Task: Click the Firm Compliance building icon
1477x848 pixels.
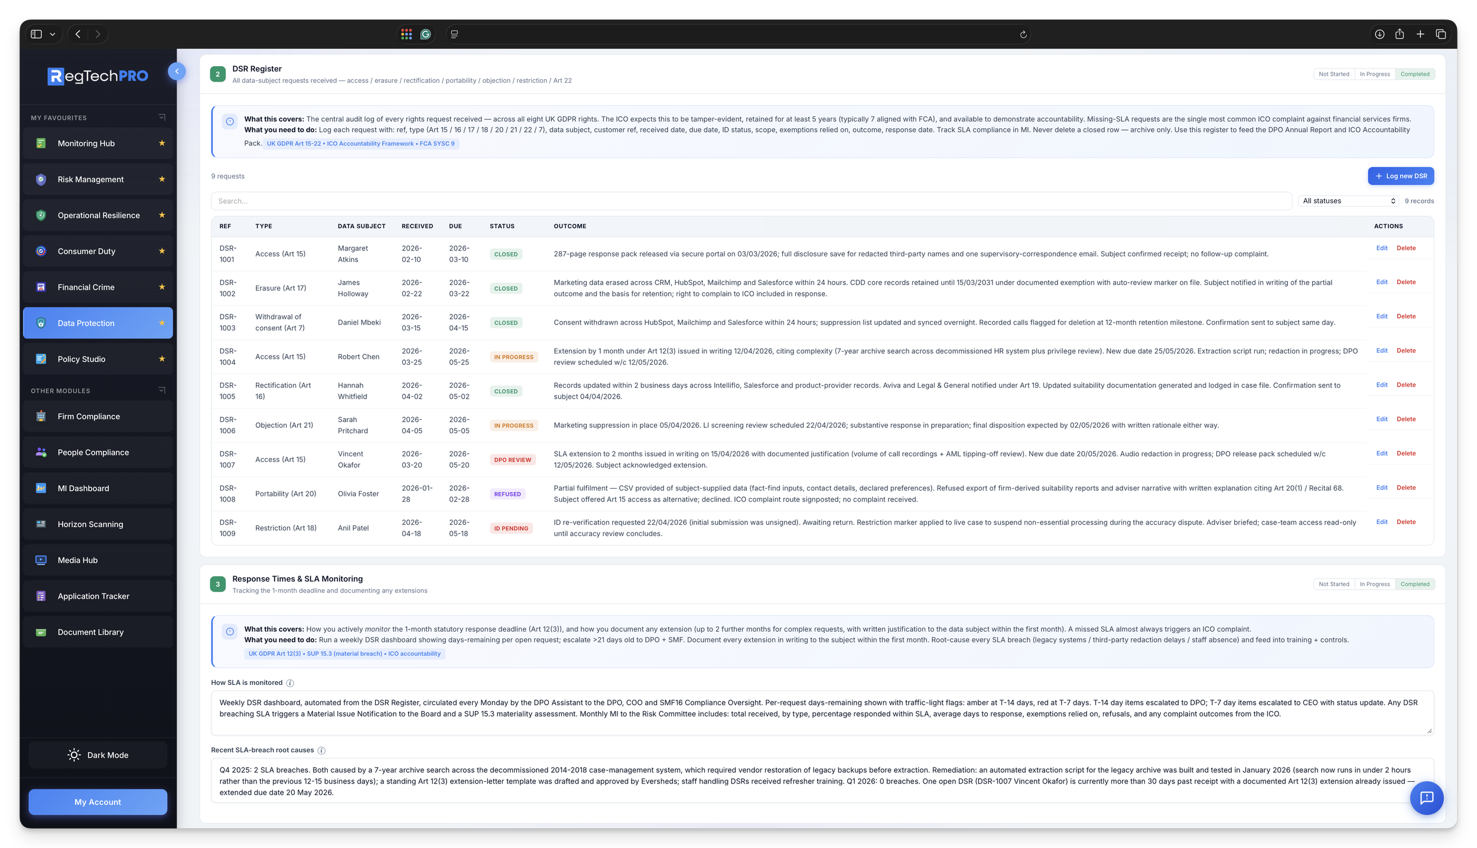Action: 41,416
